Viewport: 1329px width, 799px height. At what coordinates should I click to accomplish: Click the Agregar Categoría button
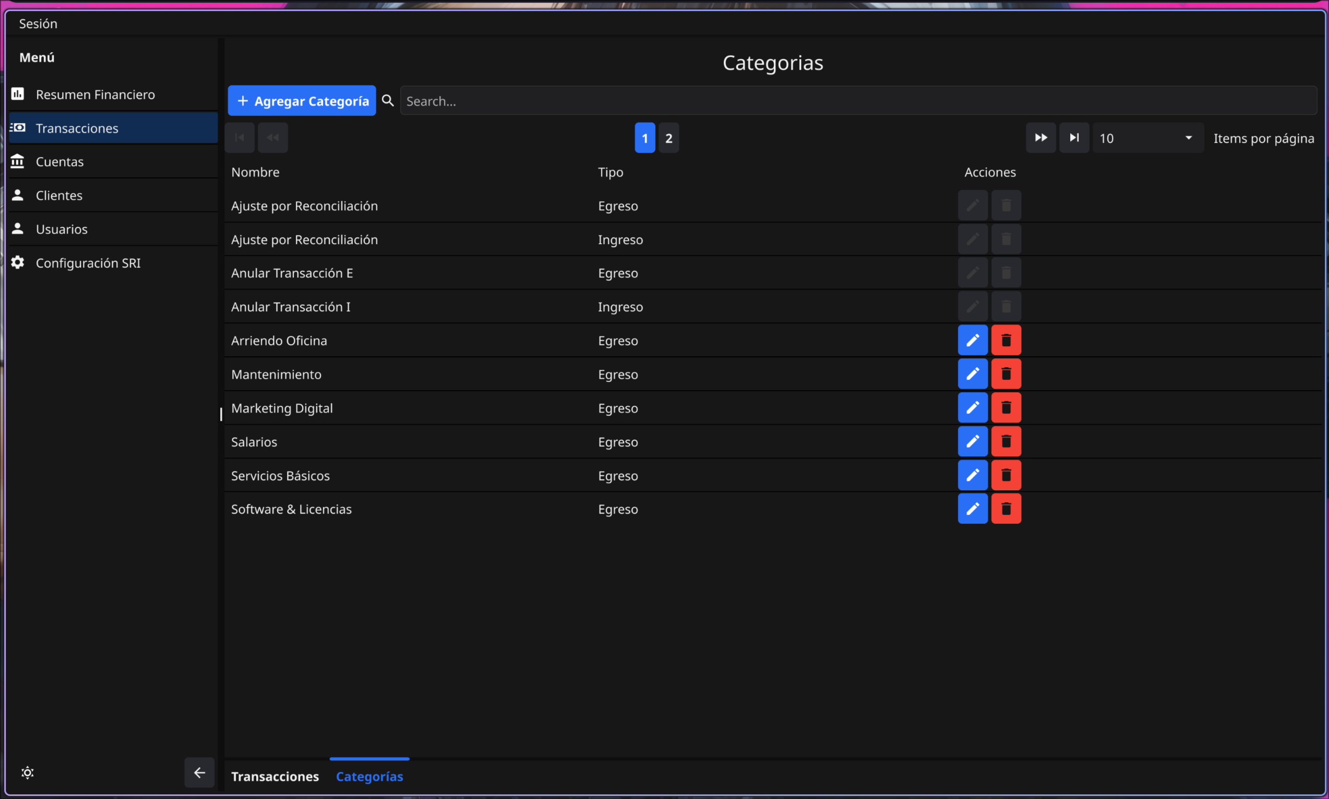pos(302,101)
